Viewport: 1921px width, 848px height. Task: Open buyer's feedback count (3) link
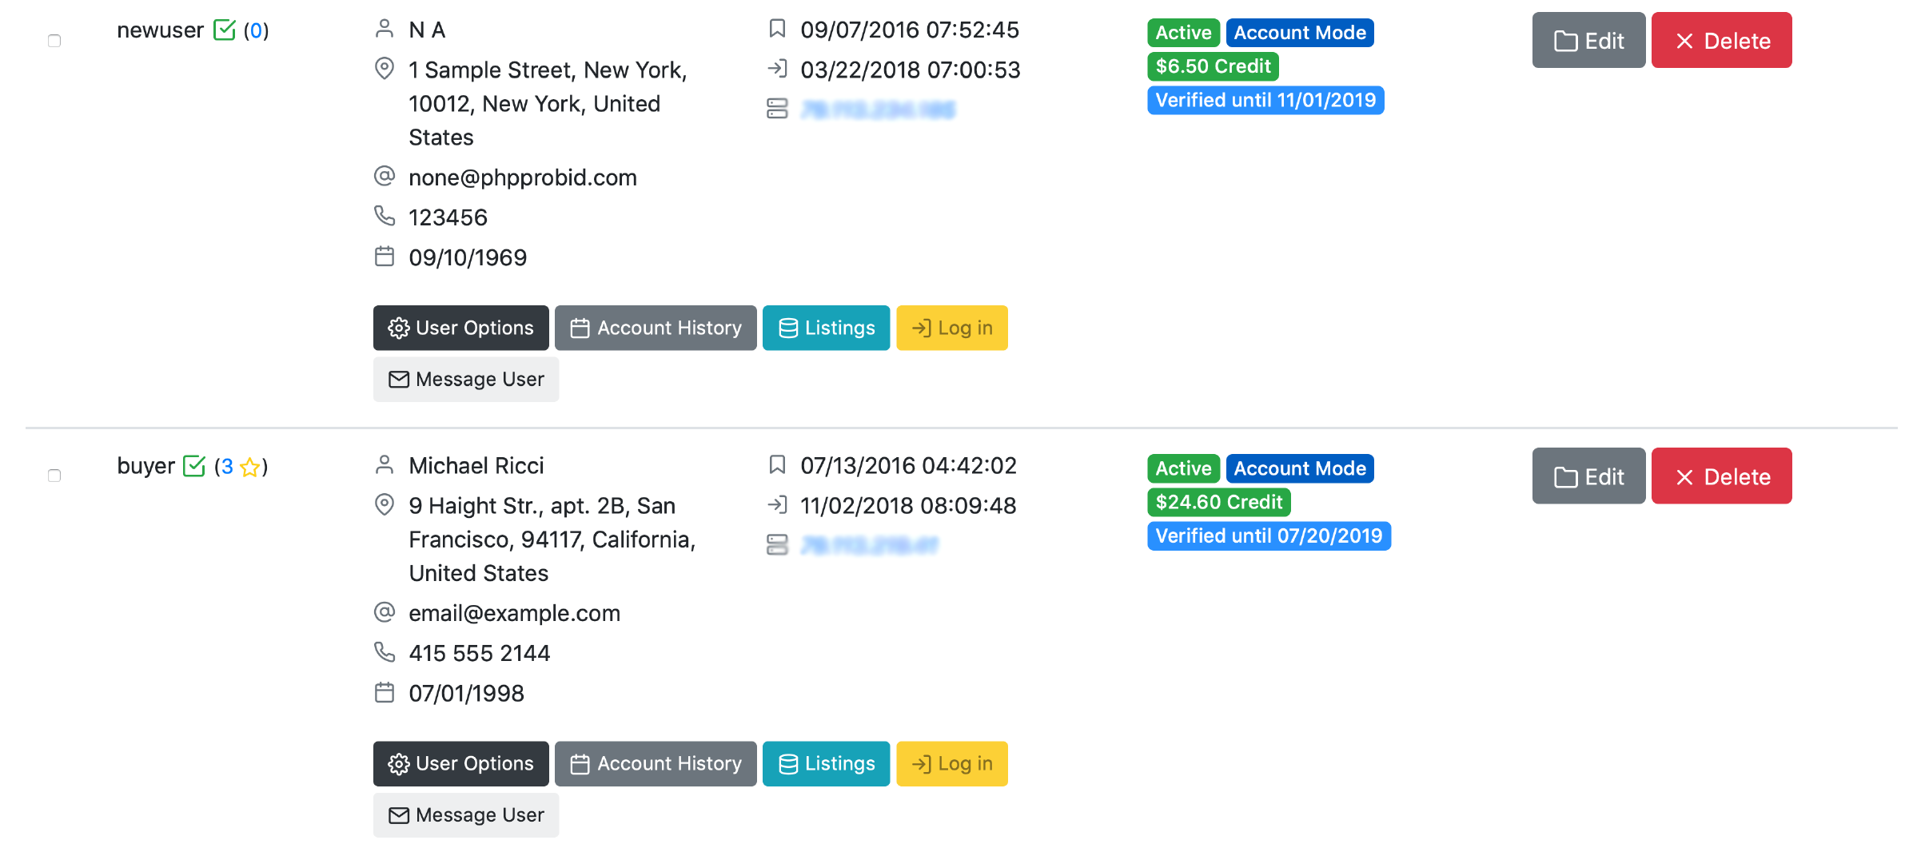click(x=227, y=466)
